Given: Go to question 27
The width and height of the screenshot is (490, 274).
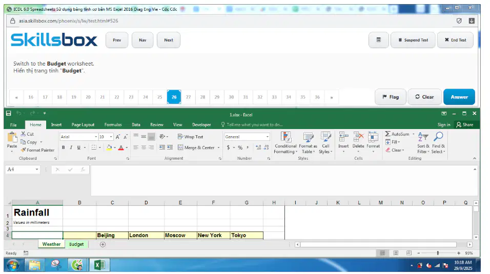Looking at the screenshot, I should [x=189, y=97].
